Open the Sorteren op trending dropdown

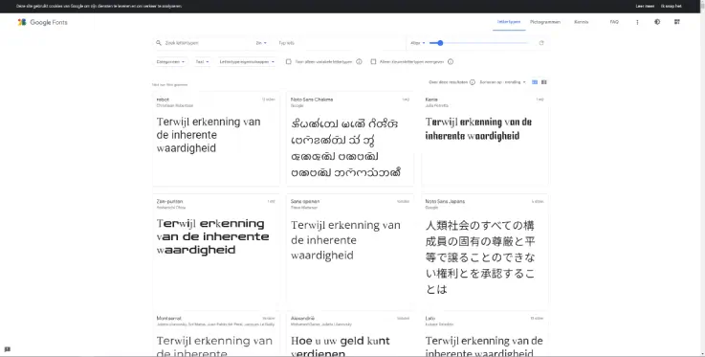502,82
